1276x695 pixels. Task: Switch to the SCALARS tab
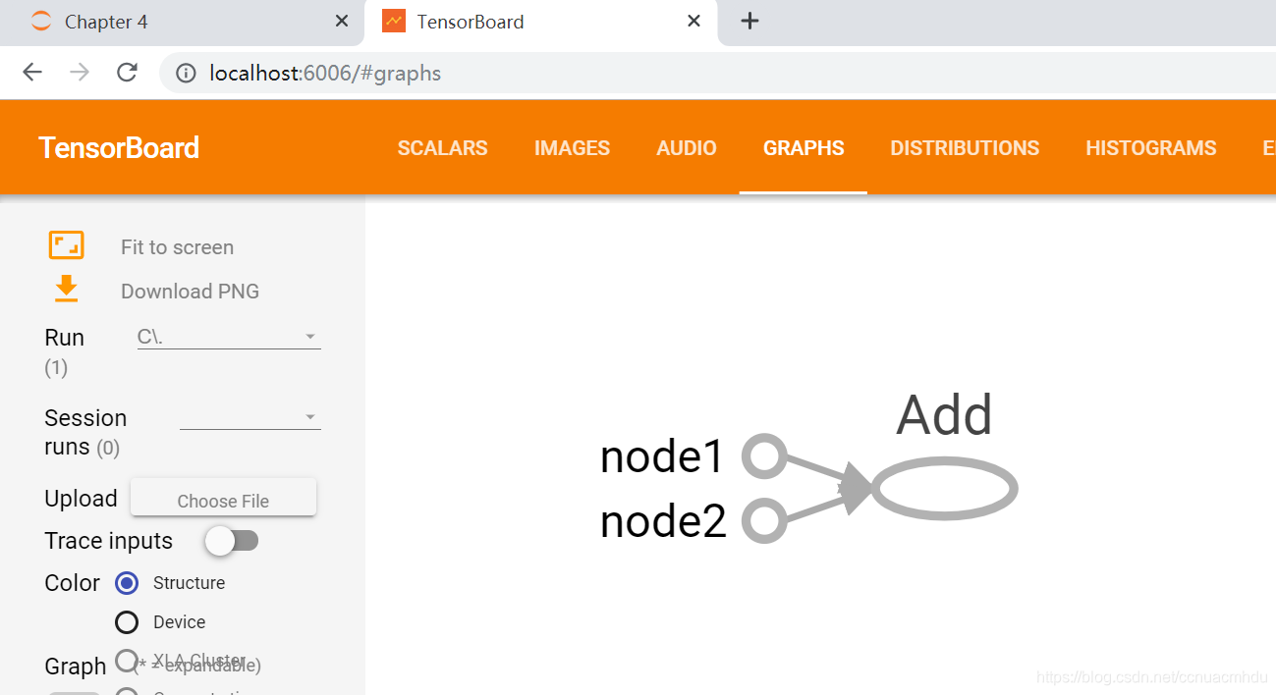442,148
